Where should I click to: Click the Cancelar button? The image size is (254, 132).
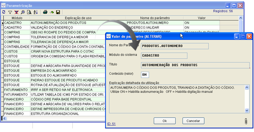[x=193, y=121]
